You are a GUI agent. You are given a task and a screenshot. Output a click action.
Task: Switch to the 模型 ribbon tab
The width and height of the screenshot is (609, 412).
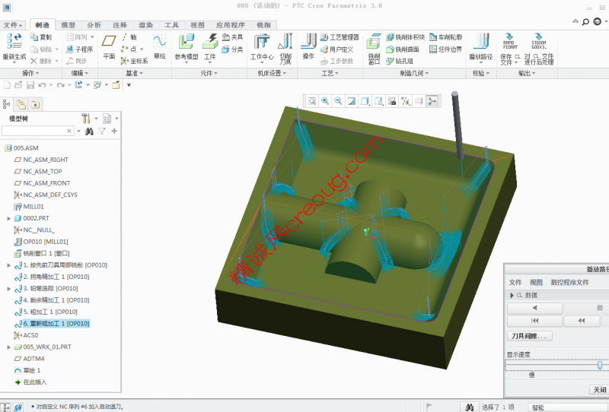(68, 25)
